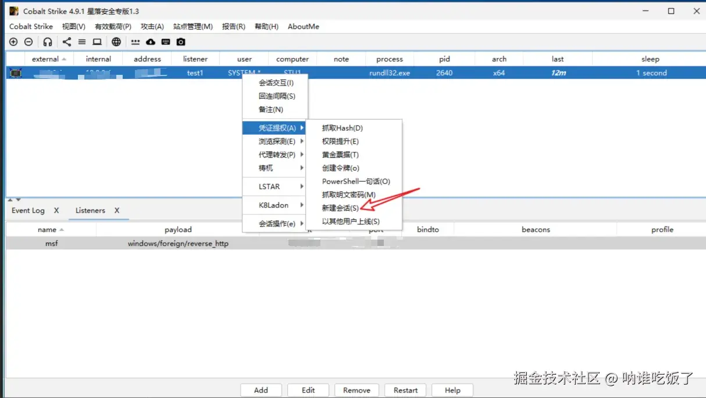706x398 pixels.
Task: View screenshots via the camera icon
Action: pyautogui.click(x=181, y=42)
